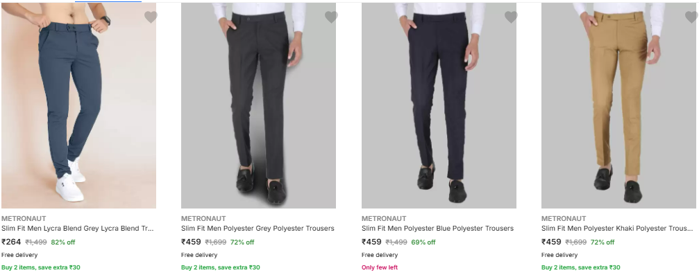Select the ₹264 price of Lycra trousers
Viewport: 699px width, 275px height.
pos(11,242)
